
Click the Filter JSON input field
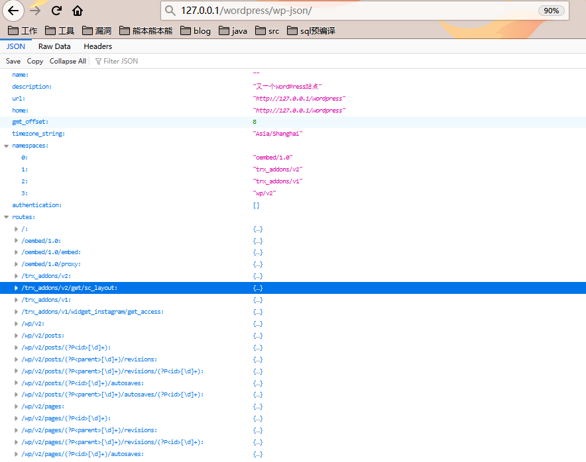pyautogui.click(x=133, y=61)
